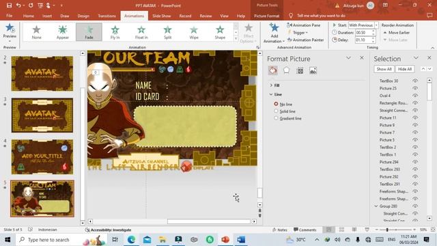Open the Design tab
Viewport: 437px width, 246px height.
83,16
